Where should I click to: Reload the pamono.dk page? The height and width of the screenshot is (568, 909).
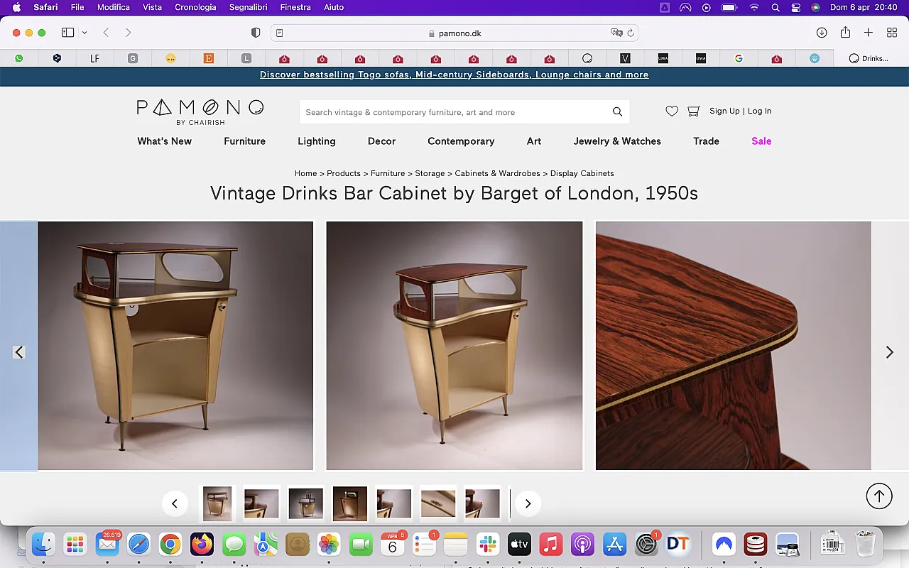(631, 33)
